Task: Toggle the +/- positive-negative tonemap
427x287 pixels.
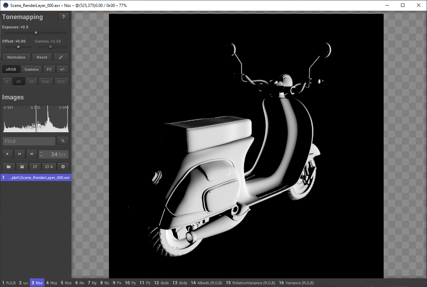Action: (63, 69)
